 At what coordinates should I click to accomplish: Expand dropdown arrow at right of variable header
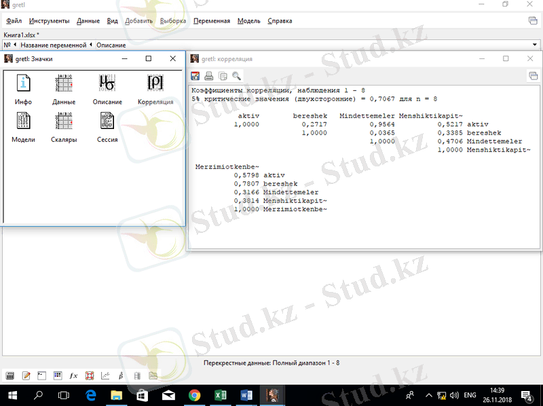pos(535,45)
